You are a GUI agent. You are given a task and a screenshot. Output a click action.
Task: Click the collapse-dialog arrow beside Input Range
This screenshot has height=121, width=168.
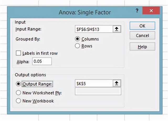click(117, 29)
